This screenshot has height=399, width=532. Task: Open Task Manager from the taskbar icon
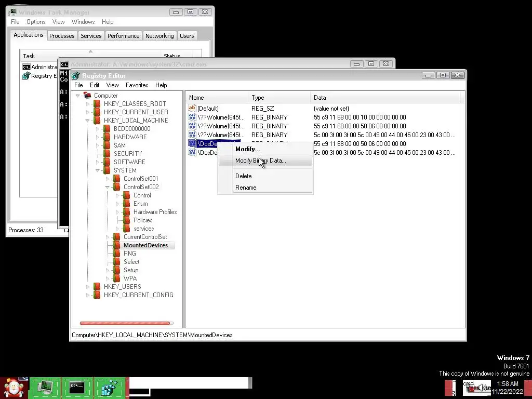(x=45, y=388)
